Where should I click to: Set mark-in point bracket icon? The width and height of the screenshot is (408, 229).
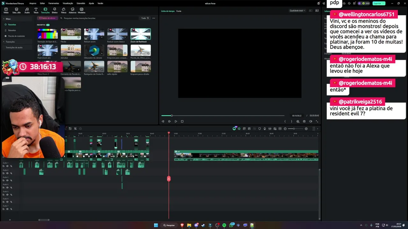click(285, 121)
